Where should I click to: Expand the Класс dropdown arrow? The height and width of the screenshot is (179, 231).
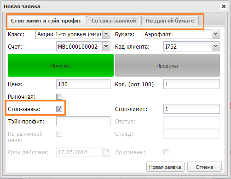[106, 34]
